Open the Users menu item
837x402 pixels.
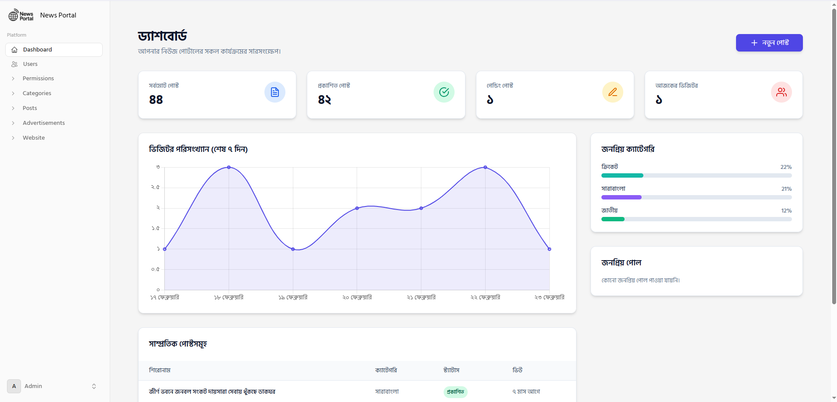pyautogui.click(x=54, y=64)
